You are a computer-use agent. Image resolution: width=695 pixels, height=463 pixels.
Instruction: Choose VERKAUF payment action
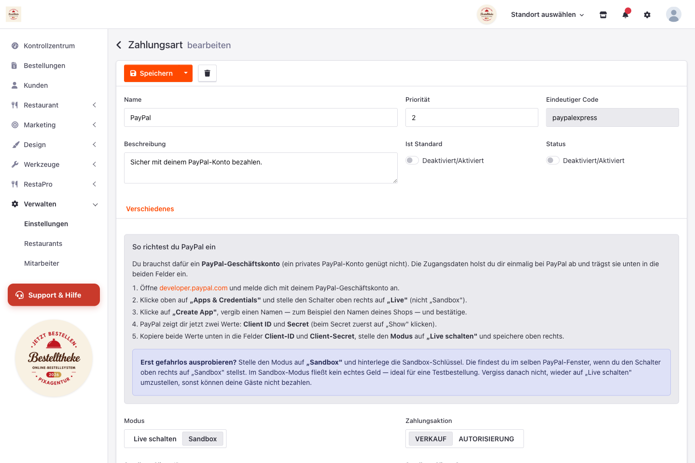click(x=431, y=439)
